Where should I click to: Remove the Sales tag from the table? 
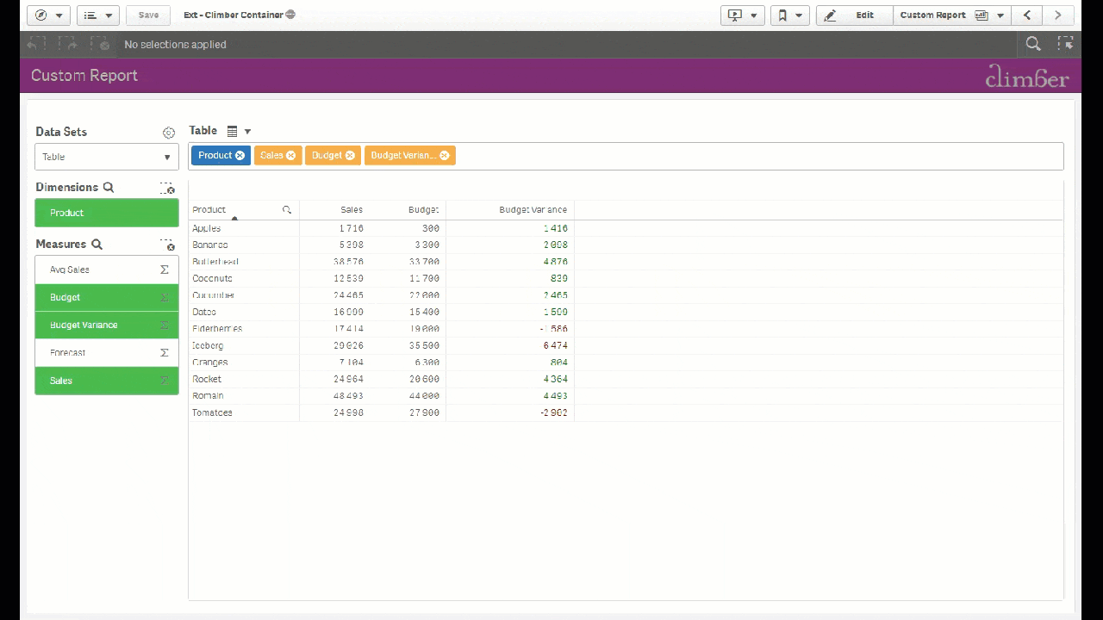291,155
